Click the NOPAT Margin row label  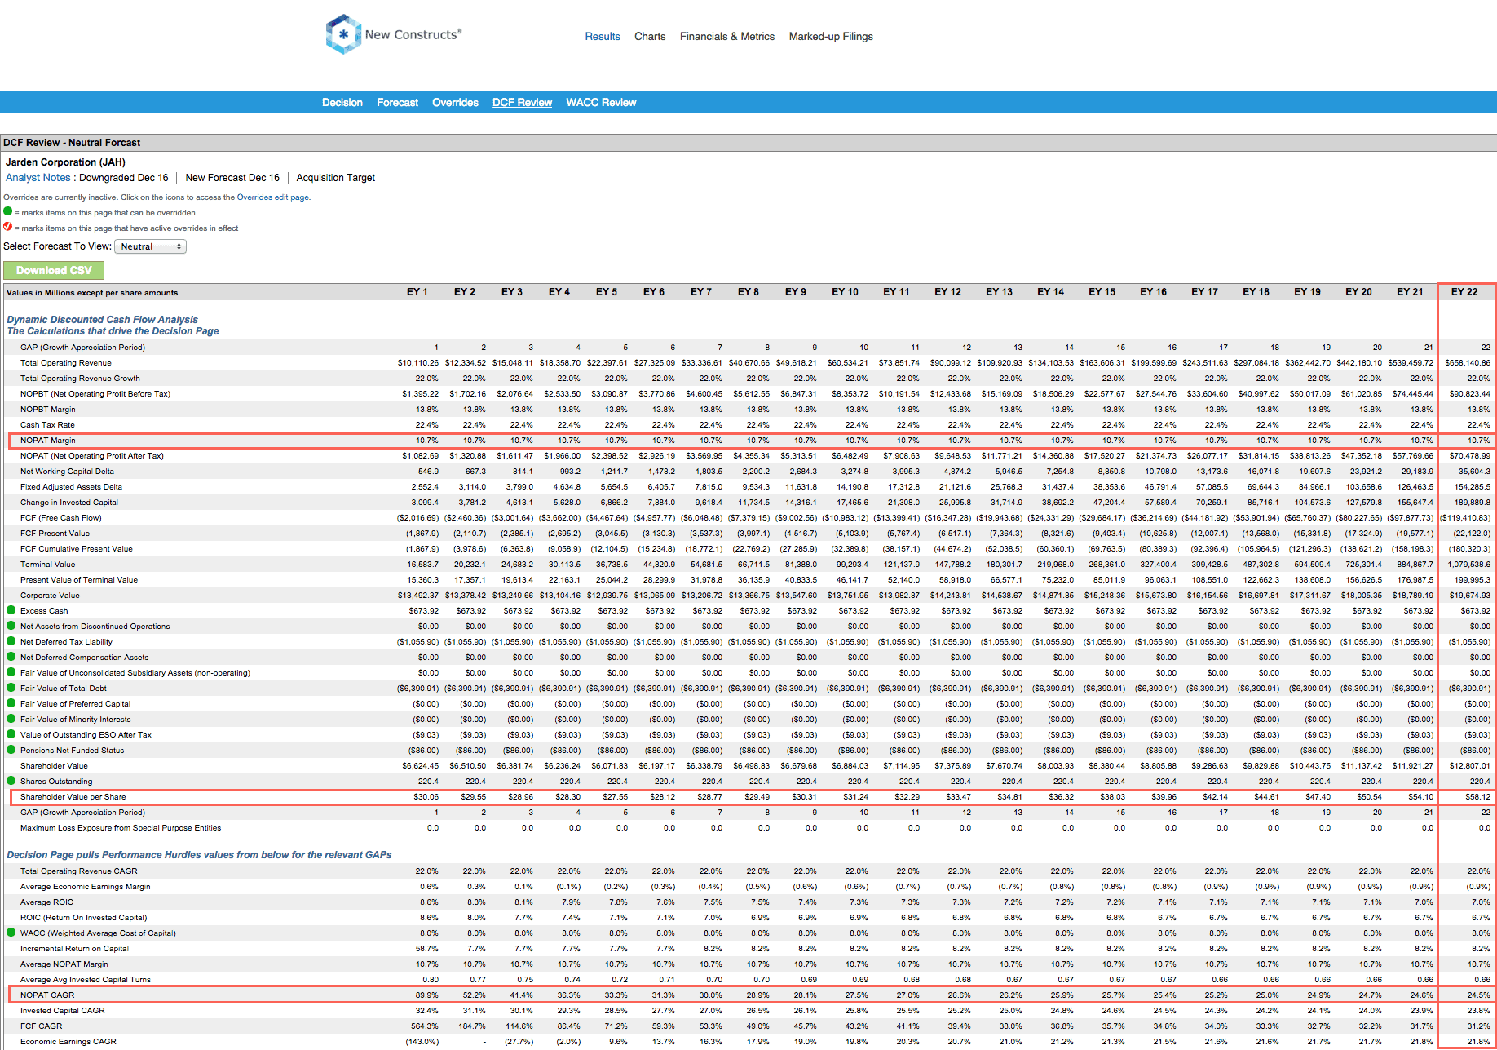point(48,440)
